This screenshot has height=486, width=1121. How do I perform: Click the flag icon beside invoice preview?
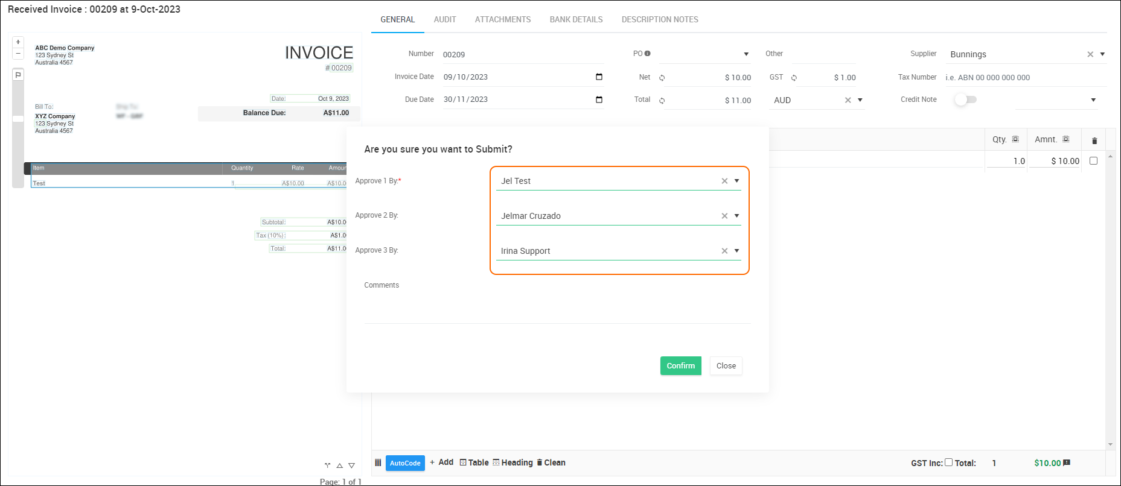pos(18,75)
